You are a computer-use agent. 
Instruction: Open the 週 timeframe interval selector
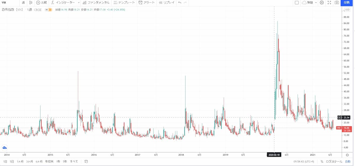point(23,3)
